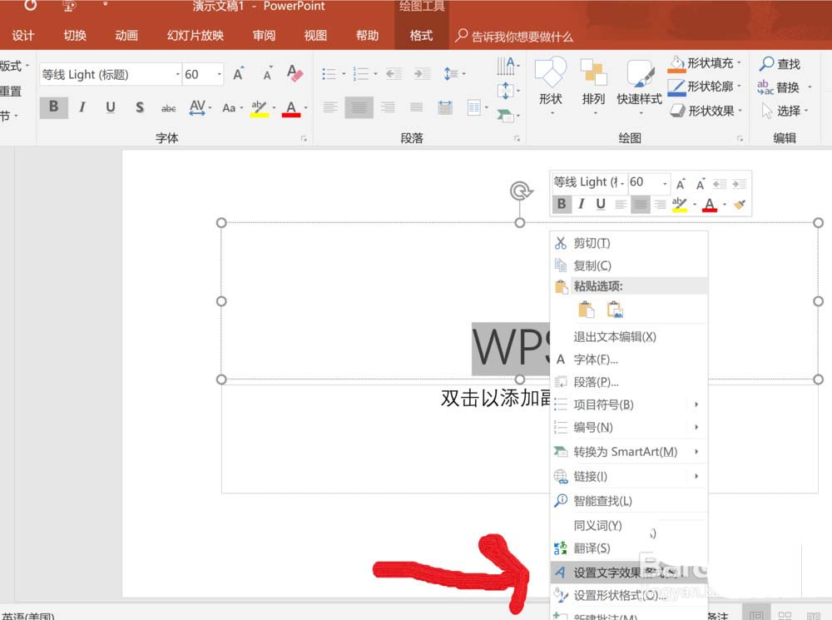This screenshot has width=832, height=620.
Task: Apply red font color in the mini toolbar
Action: click(710, 205)
